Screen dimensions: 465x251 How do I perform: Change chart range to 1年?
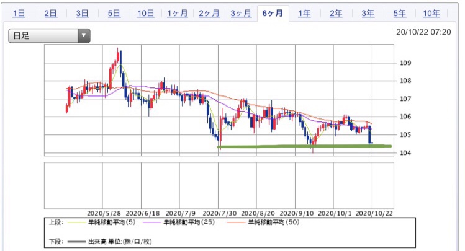304,13
